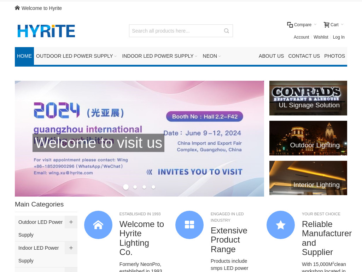Image resolution: width=362 pixels, height=272 pixels.
Task: Focus the Search all products field
Action: [x=181, y=31]
